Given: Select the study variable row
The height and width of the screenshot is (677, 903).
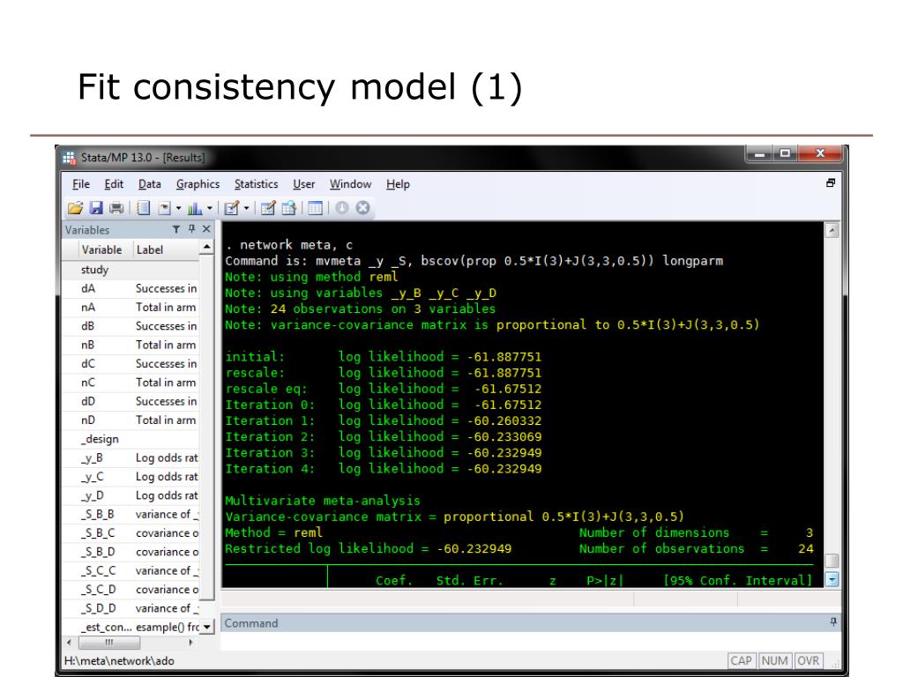Looking at the screenshot, I should tap(131, 270).
